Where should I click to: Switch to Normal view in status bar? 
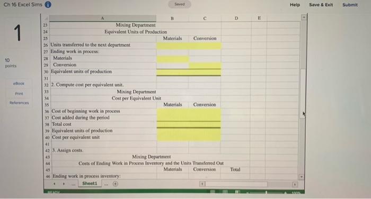coord(213,192)
